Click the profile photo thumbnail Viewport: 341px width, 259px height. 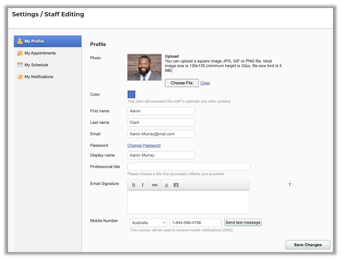pyautogui.click(x=144, y=67)
